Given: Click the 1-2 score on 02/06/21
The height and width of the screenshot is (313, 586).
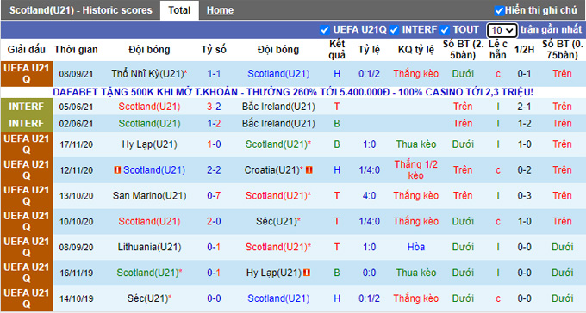Looking at the screenshot, I should pos(214,124).
